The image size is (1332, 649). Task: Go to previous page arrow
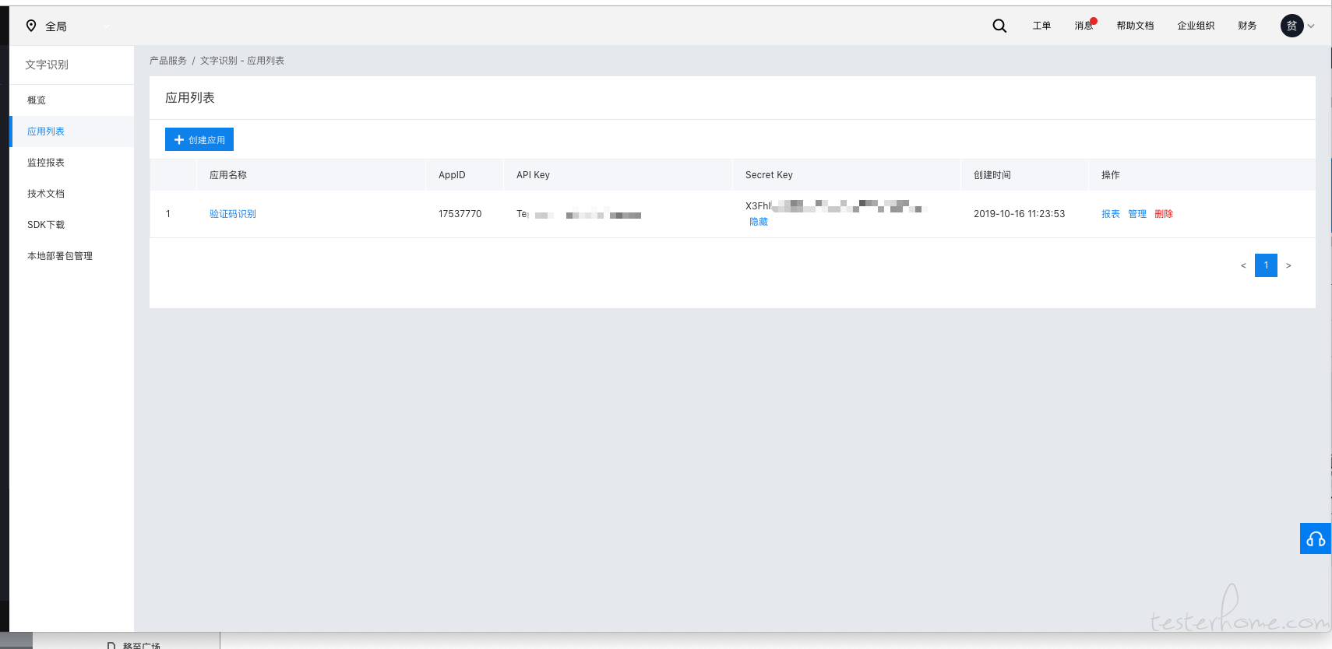(1243, 265)
